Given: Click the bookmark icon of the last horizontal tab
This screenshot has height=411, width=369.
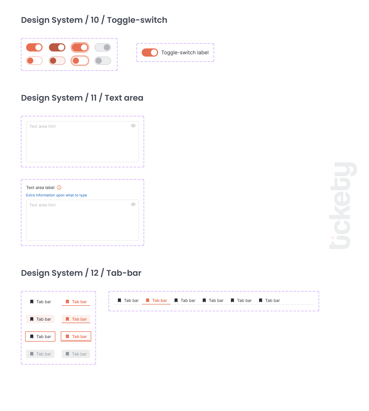Looking at the screenshot, I should click(x=261, y=300).
